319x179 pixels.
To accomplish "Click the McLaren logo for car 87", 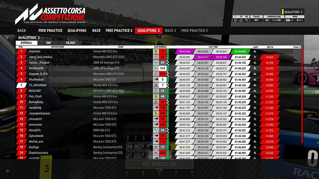I will point(156,136).
